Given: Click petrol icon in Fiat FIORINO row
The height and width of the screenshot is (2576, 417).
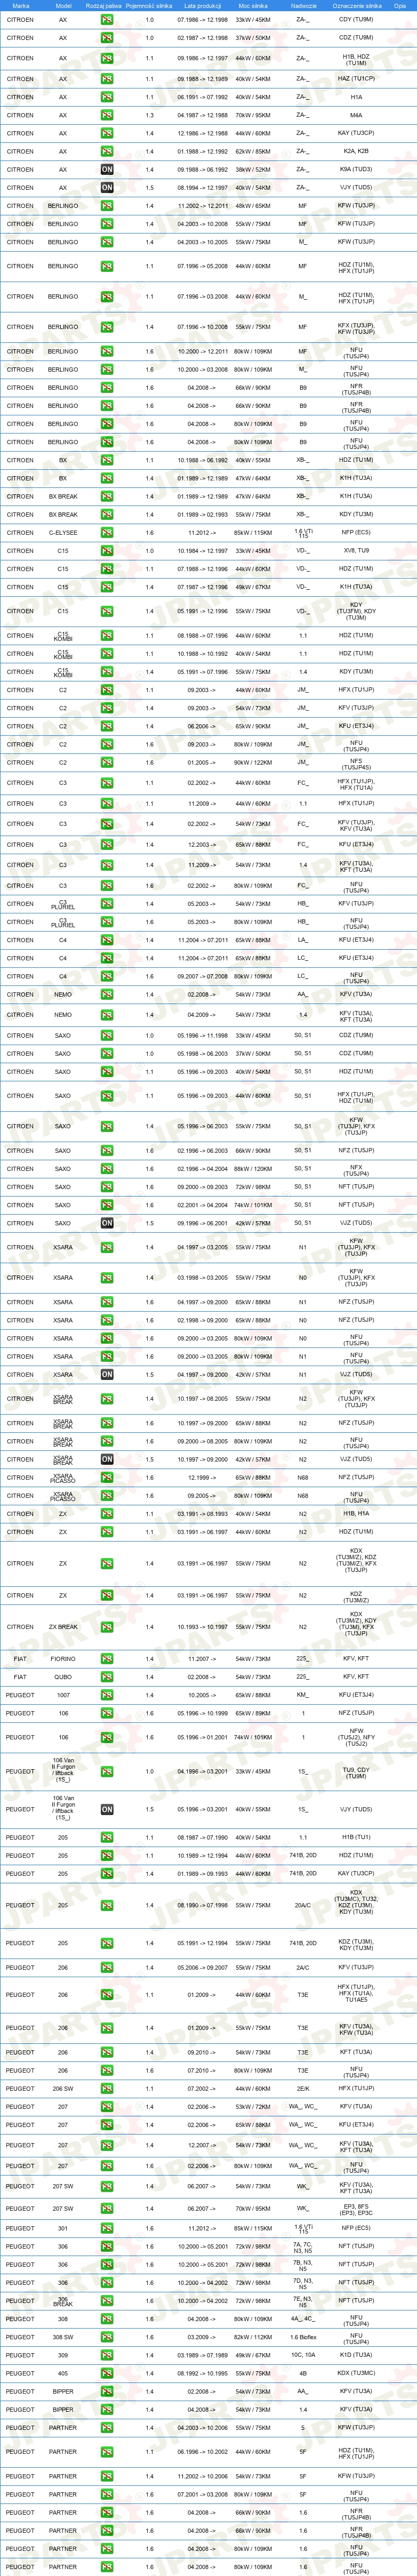Looking at the screenshot, I should coord(107,1659).
